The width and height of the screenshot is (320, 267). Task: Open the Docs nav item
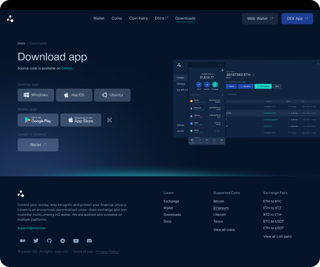pyautogui.click(x=161, y=18)
